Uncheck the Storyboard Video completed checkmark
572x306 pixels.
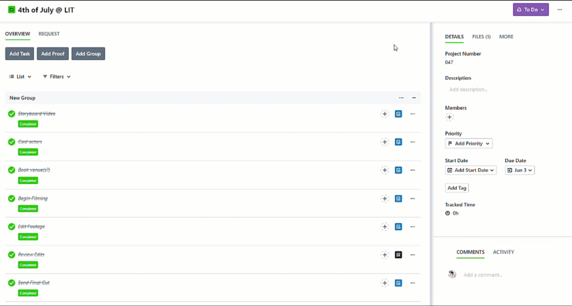pyautogui.click(x=12, y=114)
